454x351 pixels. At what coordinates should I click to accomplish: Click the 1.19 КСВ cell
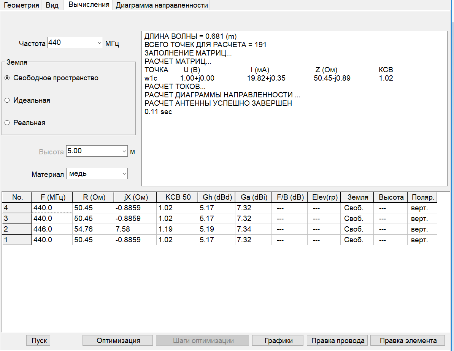tap(177, 229)
